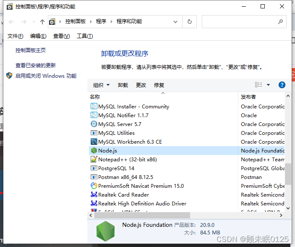
Task: Click the 控制面板 breadcrumb in address bar
Action: pos(76,21)
